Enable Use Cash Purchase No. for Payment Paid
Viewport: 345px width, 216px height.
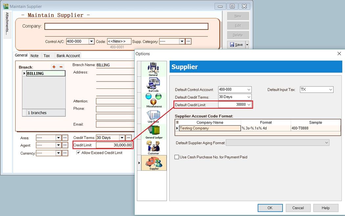tap(176, 157)
